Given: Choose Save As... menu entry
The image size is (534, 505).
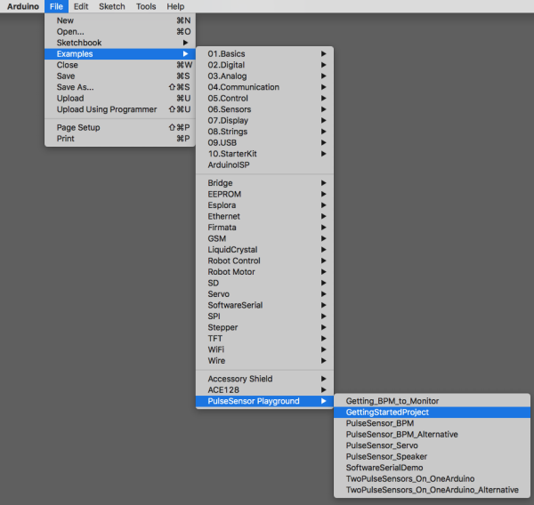Looking at the screenshot, I should (x=120, y=87).
